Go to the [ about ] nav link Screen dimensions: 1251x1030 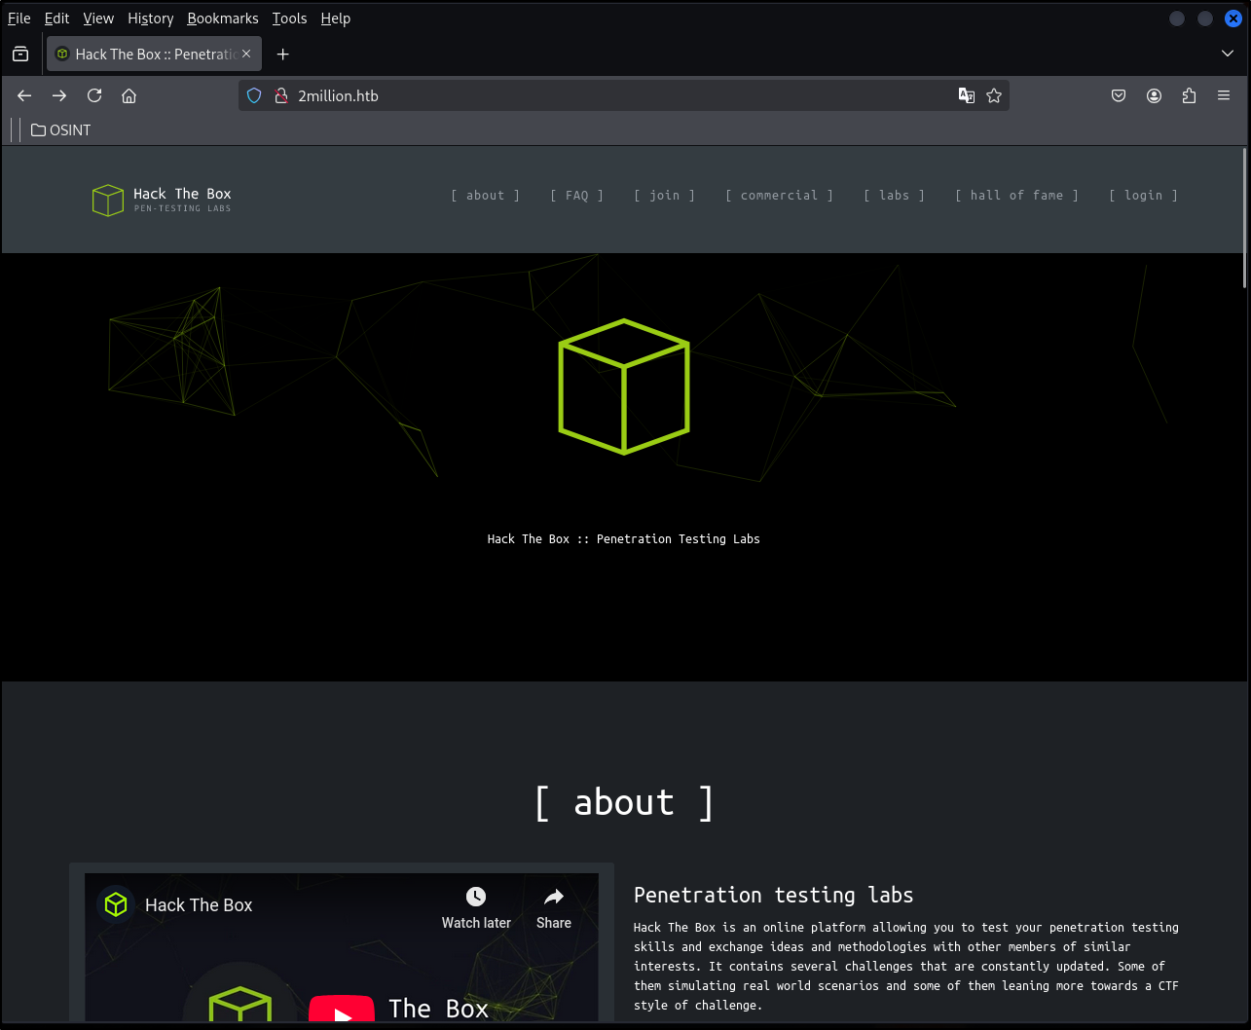coord(485,195)
